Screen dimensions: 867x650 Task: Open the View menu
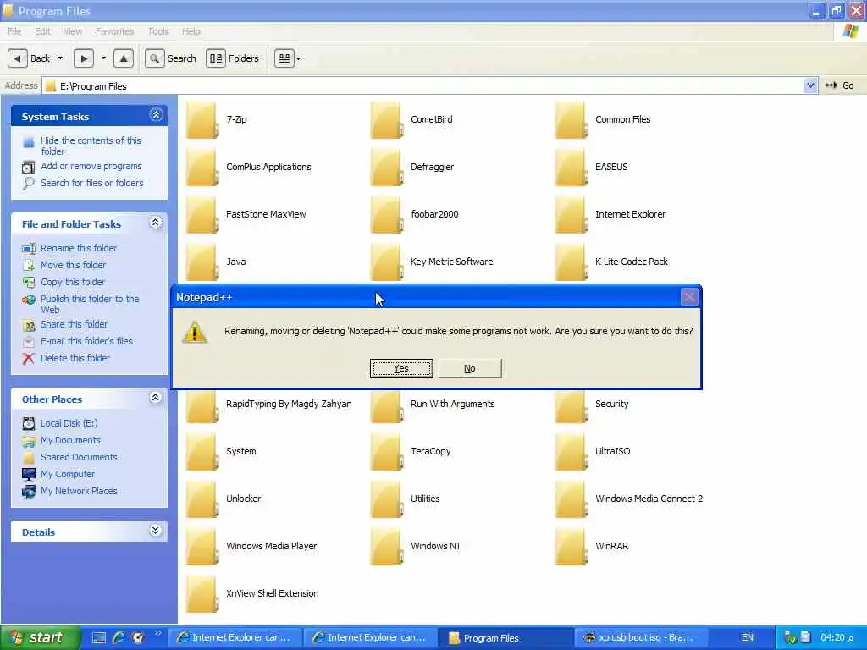73,31
